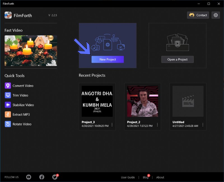The height and width of the screenshot is (182, 224).
Task: Open the User Guide
Action: click(128, 177)
